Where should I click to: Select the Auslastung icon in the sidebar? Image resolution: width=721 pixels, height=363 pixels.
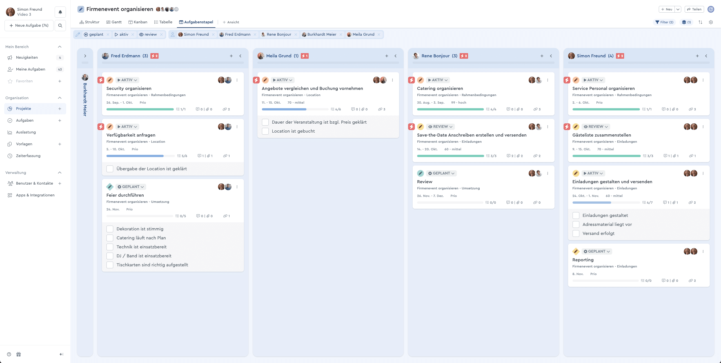coord(10,132)
